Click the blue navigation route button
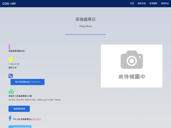 pyautogui.click(x=19, y=109)
